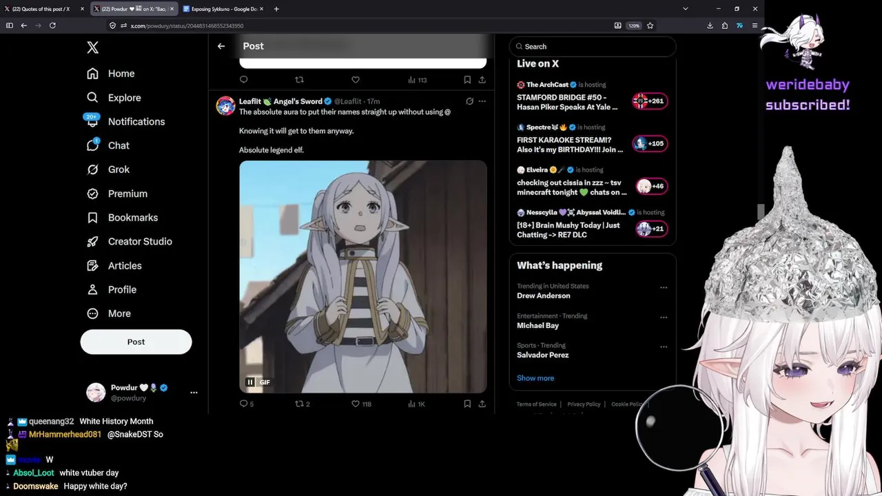The image size is (882, 496).
Task: Click the +46 listeners badge
Action: pos(651,186)
